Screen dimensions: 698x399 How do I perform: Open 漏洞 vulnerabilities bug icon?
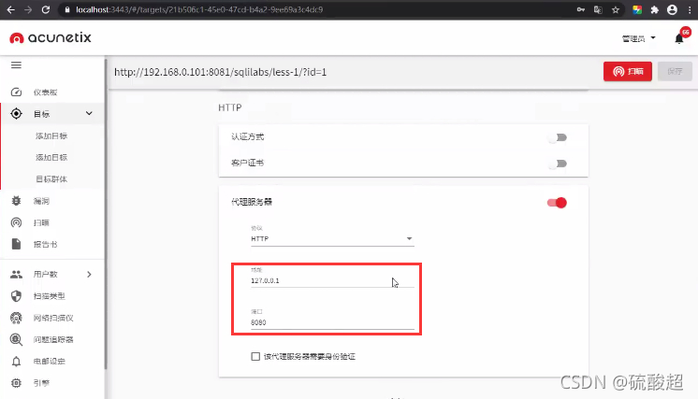click(x=16, y=201)
